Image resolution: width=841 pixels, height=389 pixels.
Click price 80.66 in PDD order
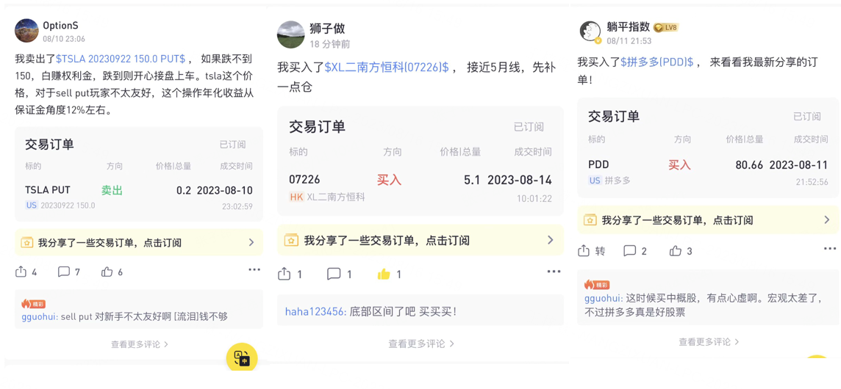click(749, 164)
